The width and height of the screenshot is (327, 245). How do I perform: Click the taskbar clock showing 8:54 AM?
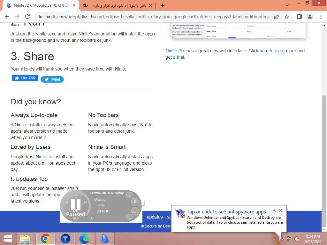(x=313, y=239)
